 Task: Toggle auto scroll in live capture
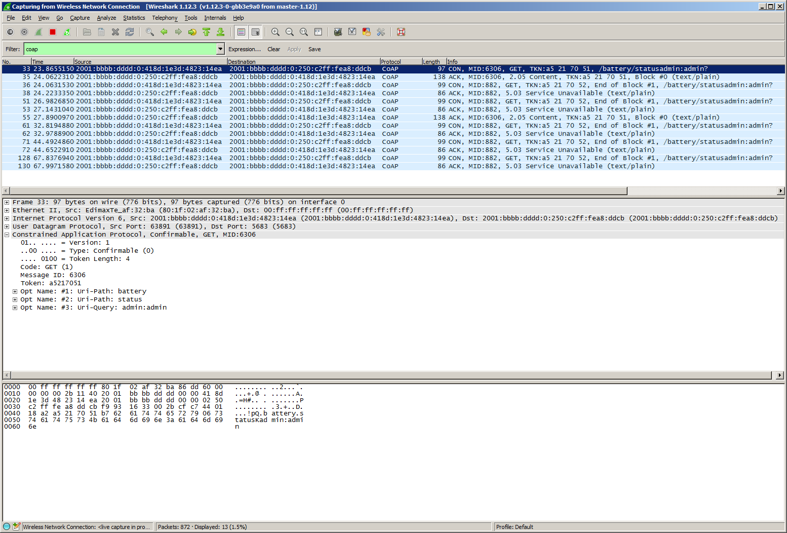tap(256, 32)
